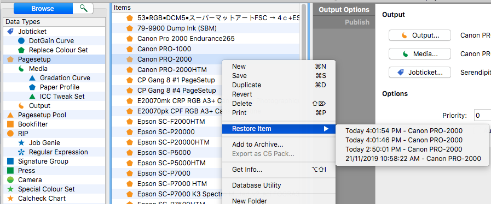The height and width of the screenshot is (204, 491).
Task: Open Get Info... from the context menu
Action: [x=279, y=170]
